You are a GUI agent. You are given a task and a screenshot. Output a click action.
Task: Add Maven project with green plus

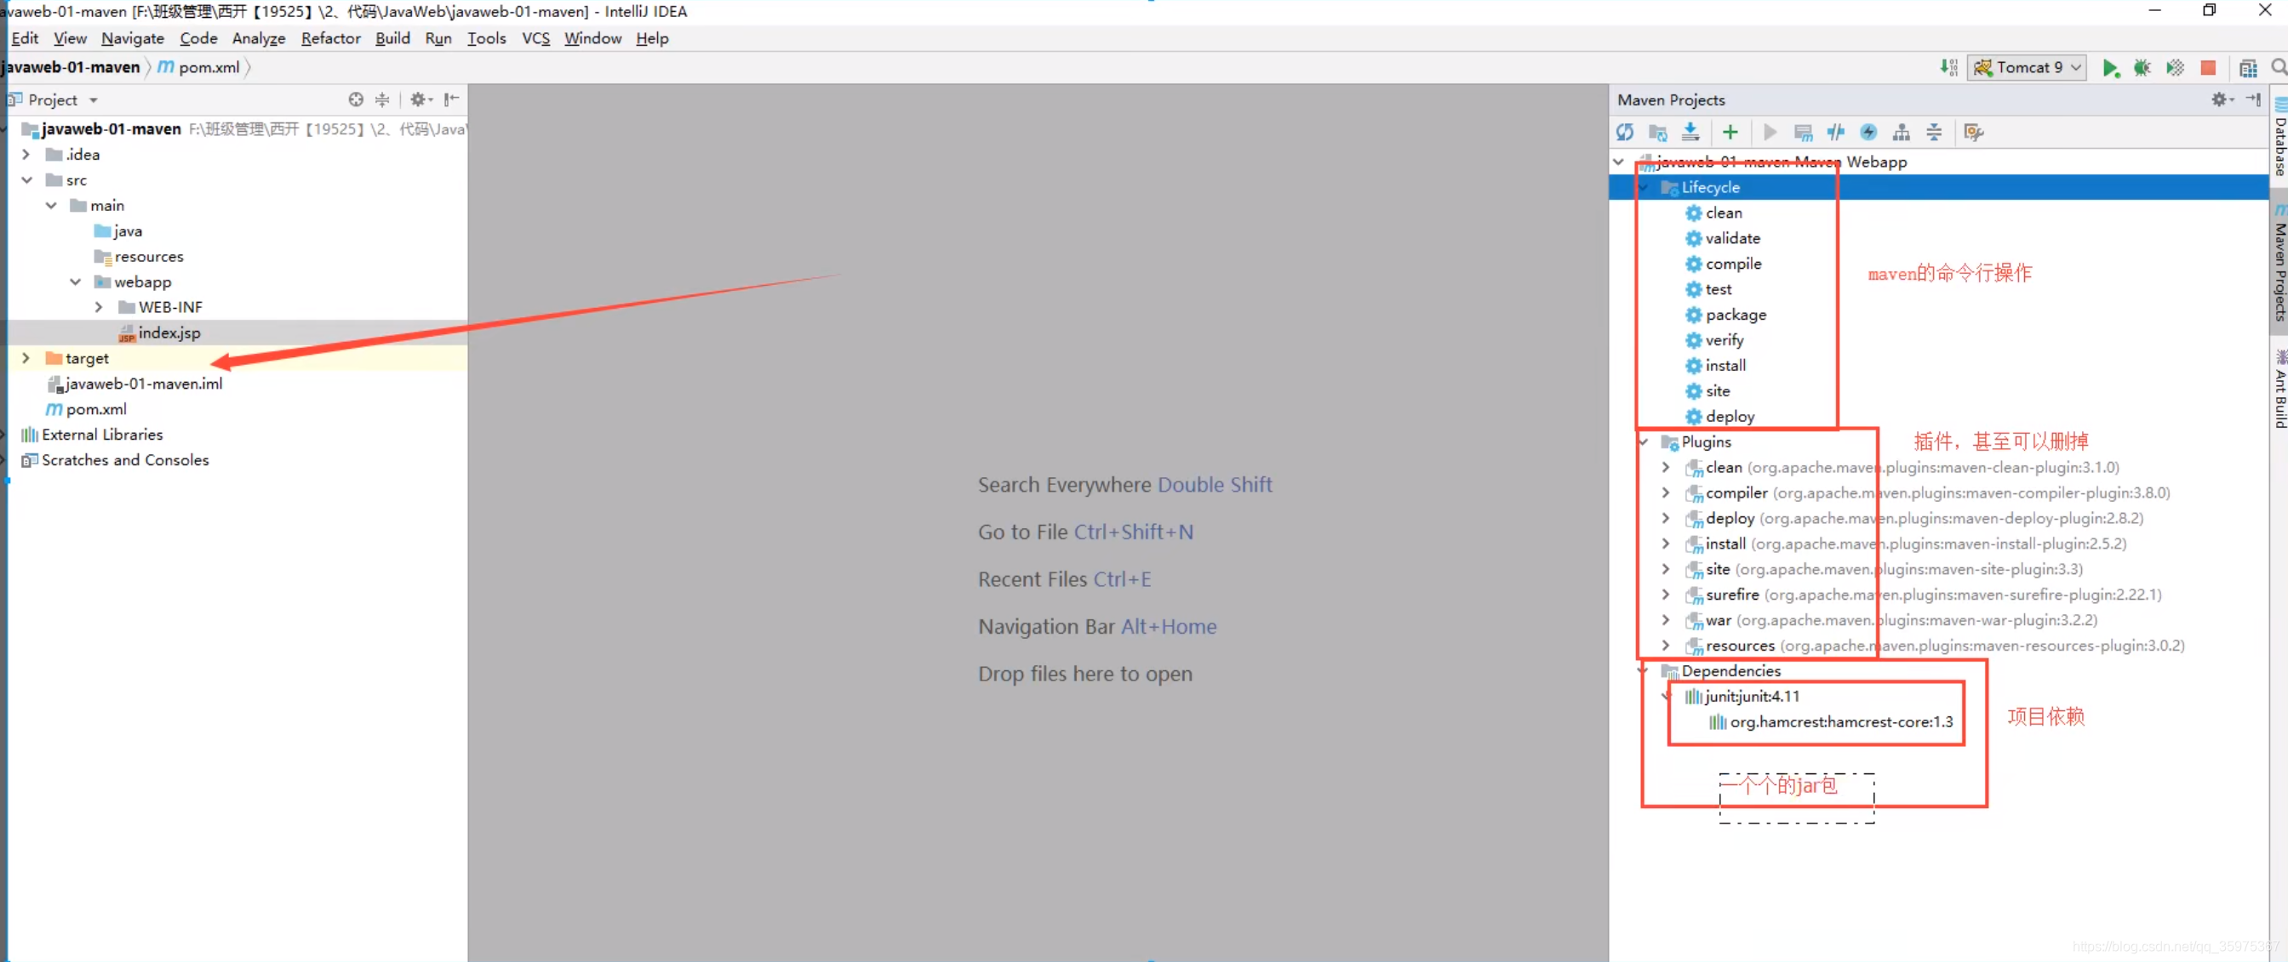click(1730, 132)
